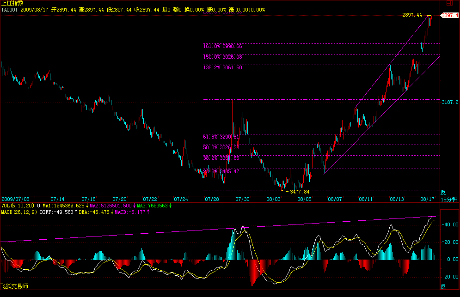Image resolution: width=460 pixels, height=297 pixels.
Task: Click the 07/30 date on time axis
Action: (242, 199)
